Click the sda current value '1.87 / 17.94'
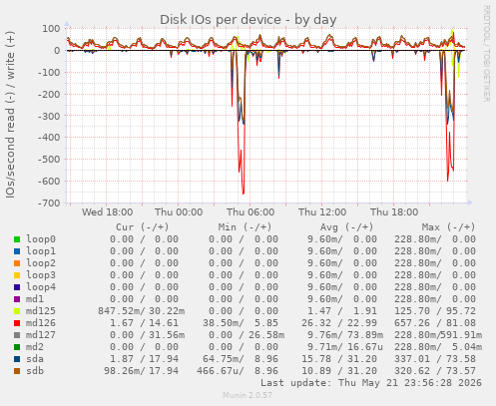The height and width of the screenshot is (406, 496). point(144,359)
